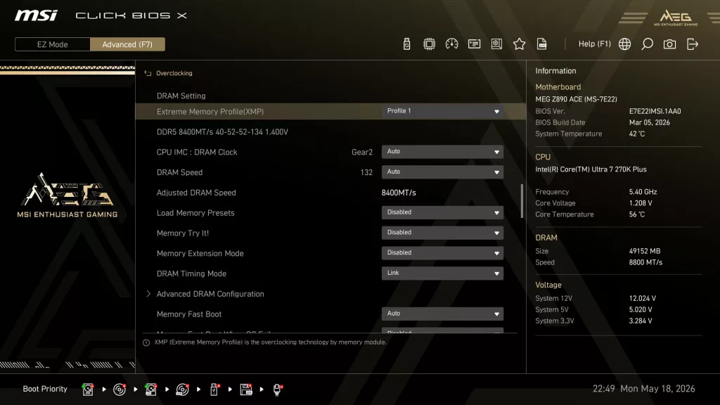Open DRAM Speed dropdown
The image size is (720, 405).
point(442,172)
